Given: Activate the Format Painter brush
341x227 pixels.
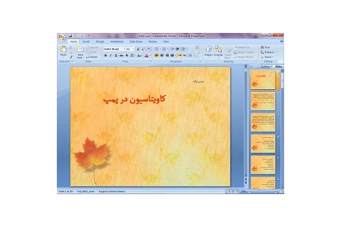Looking at the screenshot, I should (70, 57).
